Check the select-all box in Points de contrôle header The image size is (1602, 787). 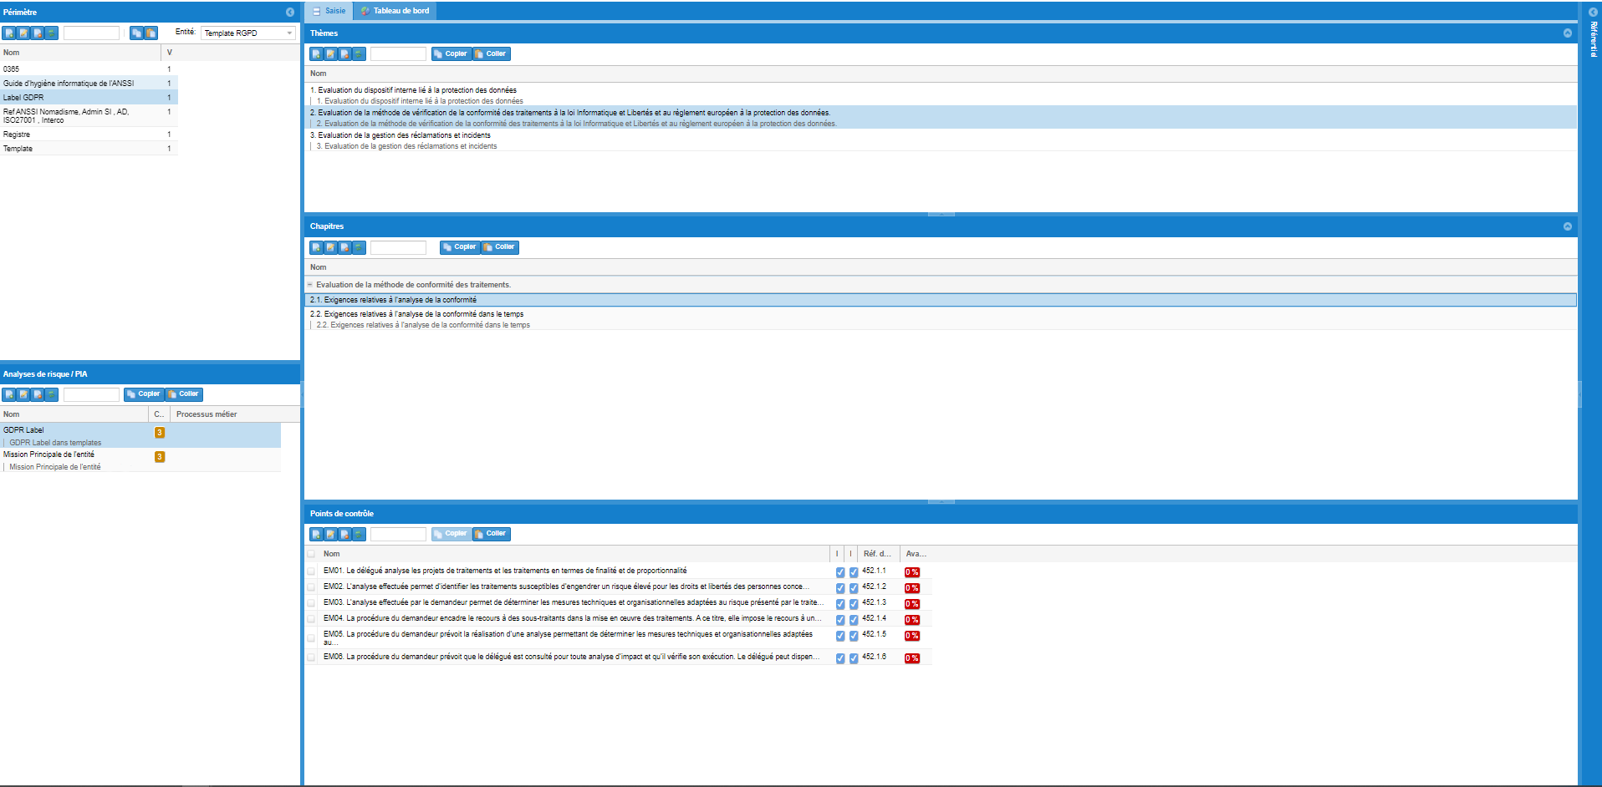click(x=312, y=554)
